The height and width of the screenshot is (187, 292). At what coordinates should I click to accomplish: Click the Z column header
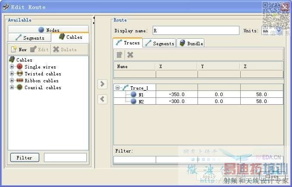[261, 66]
